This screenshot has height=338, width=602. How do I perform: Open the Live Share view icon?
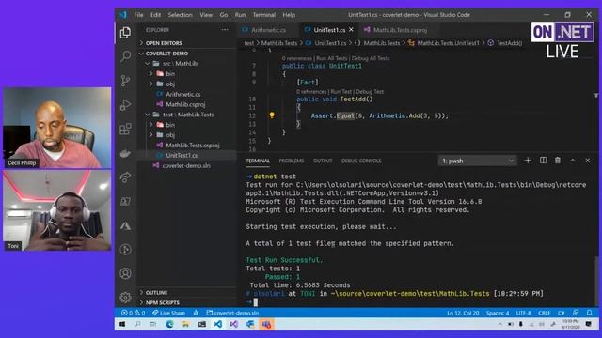(125, 177)
